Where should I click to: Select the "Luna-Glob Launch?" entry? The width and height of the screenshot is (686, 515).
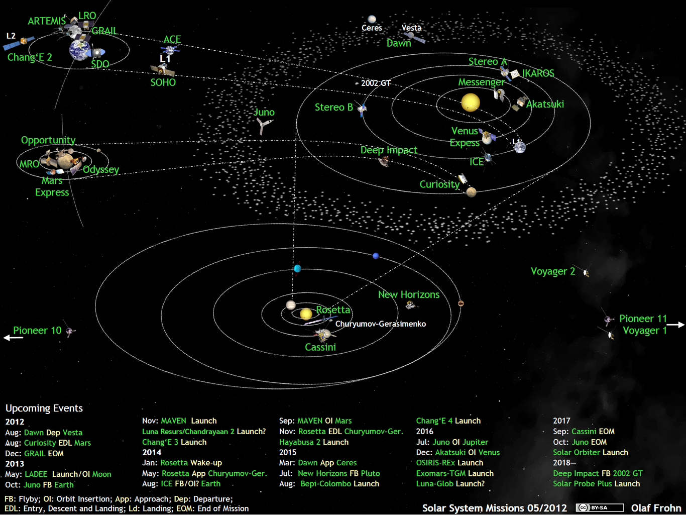click(x=450, y=483)
